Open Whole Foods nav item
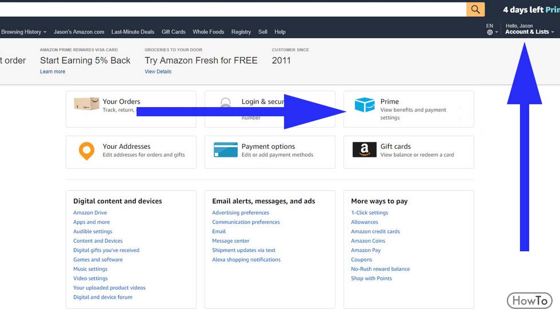Screen dimensions: 560x314 click(x=209, y=32)
